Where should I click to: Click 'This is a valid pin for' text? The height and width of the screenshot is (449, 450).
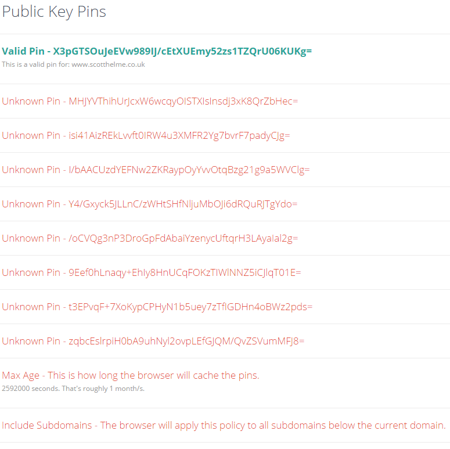tap(36, 64)
